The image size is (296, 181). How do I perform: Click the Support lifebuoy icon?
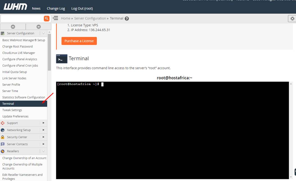(x=3, y=123)
